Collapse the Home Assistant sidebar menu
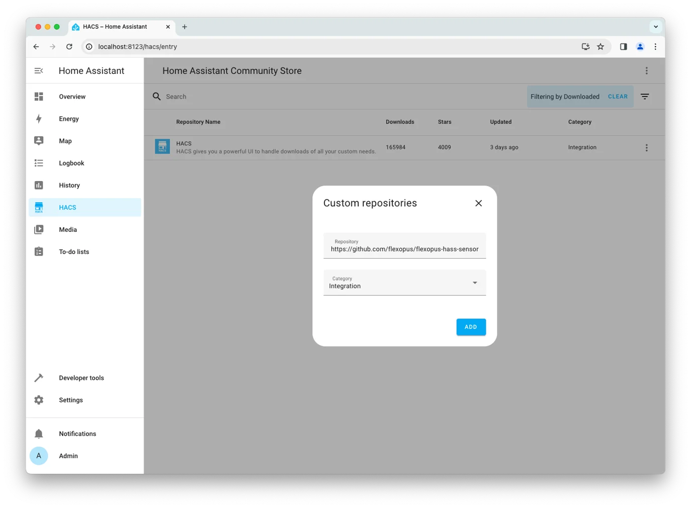Screen dimensions: 691x508 click(39, 71)
